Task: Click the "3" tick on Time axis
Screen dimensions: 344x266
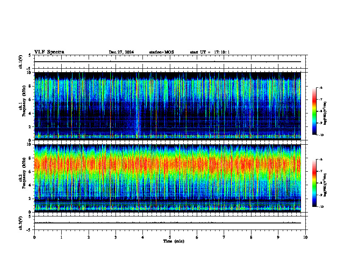Action: pos(116,237)
